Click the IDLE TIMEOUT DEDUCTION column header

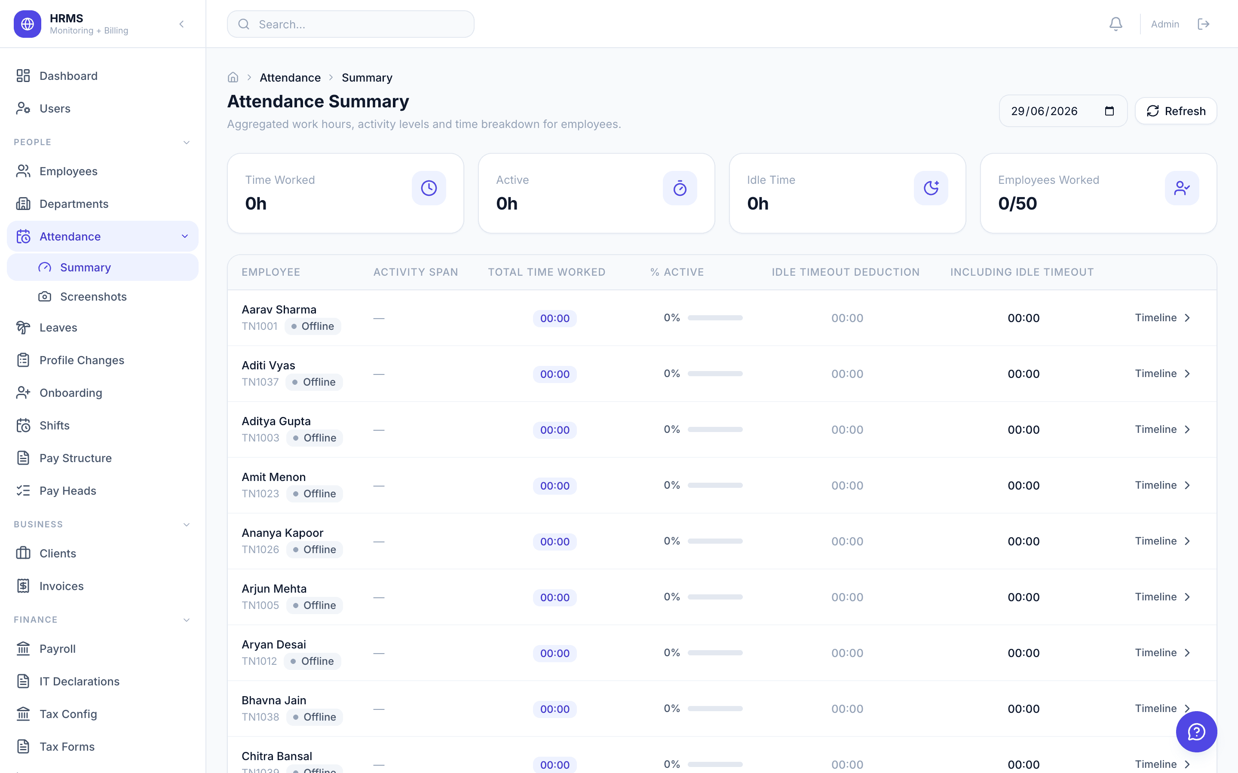point(845,272)
